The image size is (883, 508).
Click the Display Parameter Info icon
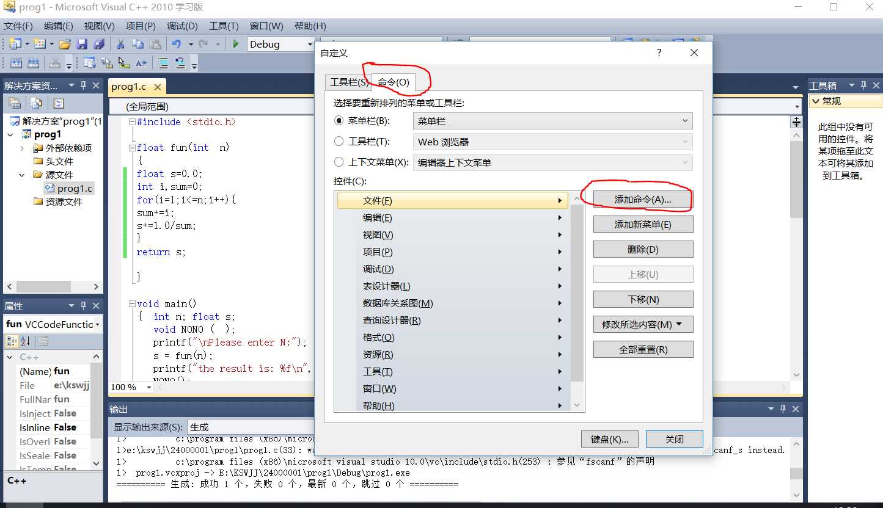[x=107, y=63]
